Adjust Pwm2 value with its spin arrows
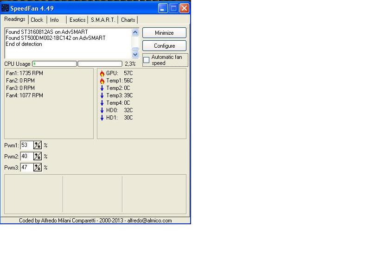 (38, 156)
